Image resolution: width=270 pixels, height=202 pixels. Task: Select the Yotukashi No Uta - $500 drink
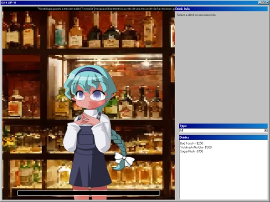(196, 147)
